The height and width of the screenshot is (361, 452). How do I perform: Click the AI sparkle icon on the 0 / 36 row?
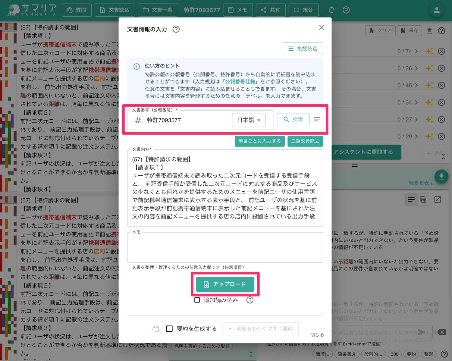coord(429,68)
